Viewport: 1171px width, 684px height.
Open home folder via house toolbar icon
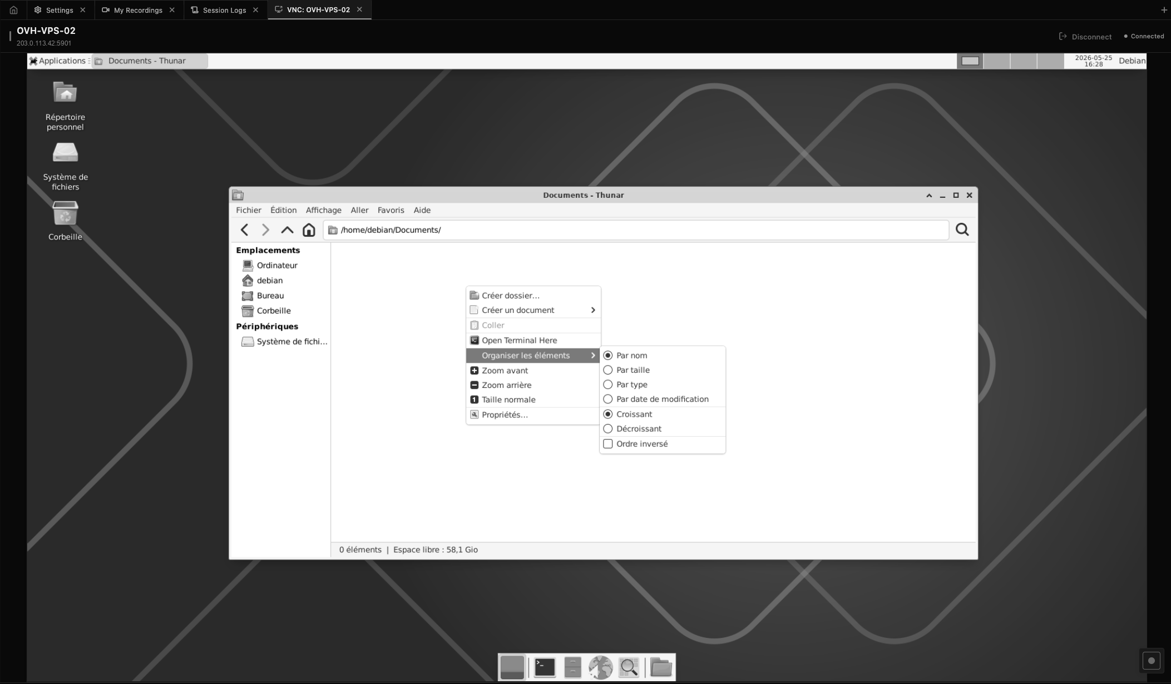(x=309, y=230)
